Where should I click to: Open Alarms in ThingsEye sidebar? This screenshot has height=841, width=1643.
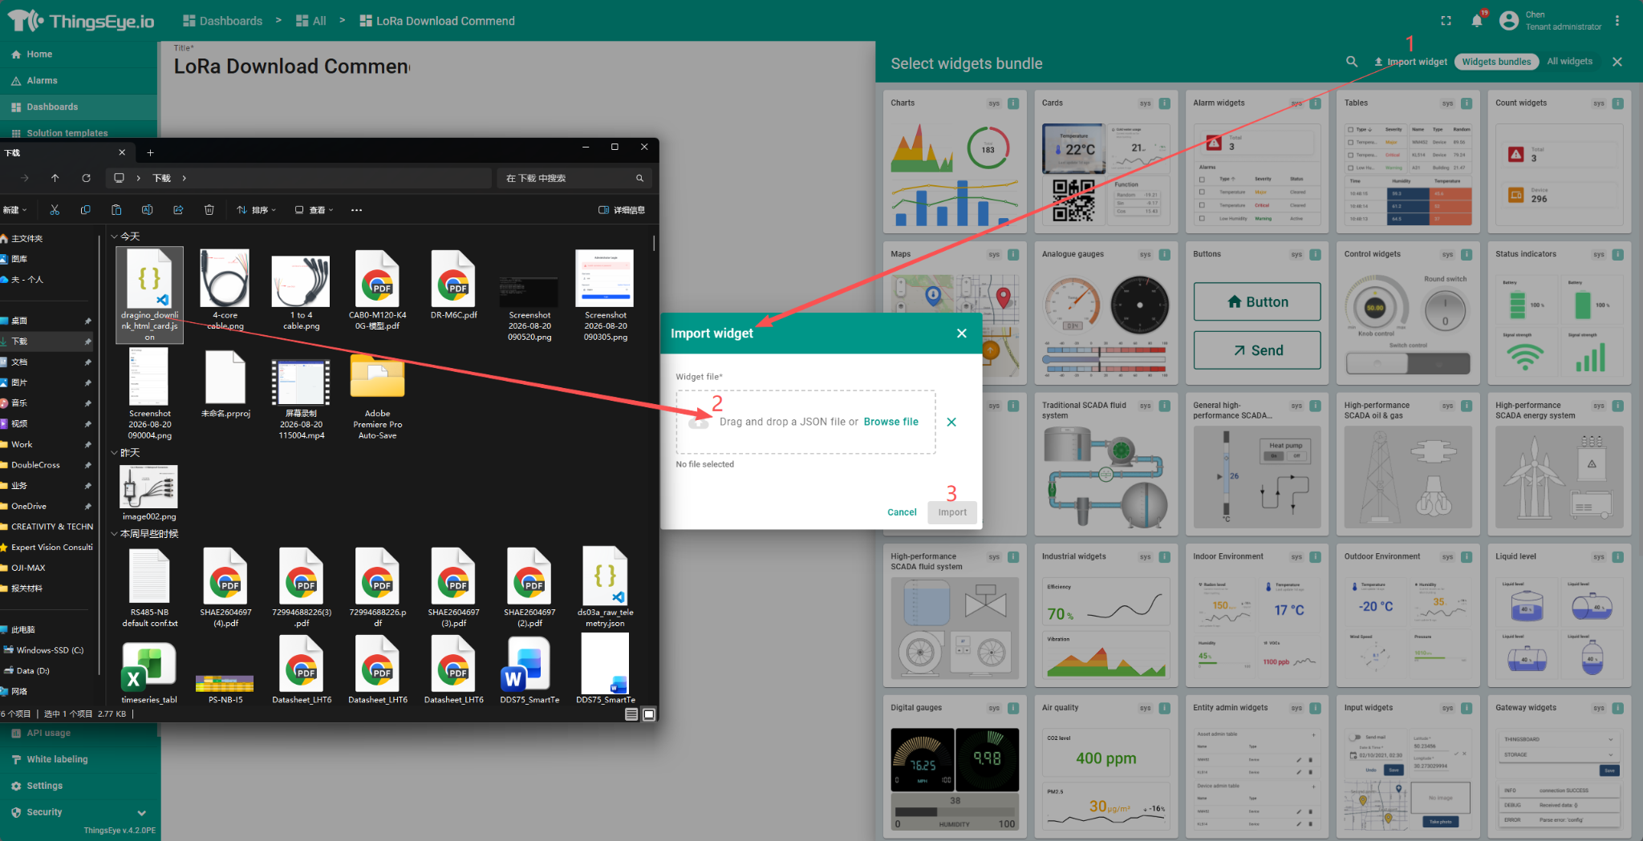click(x=79, y=81)
